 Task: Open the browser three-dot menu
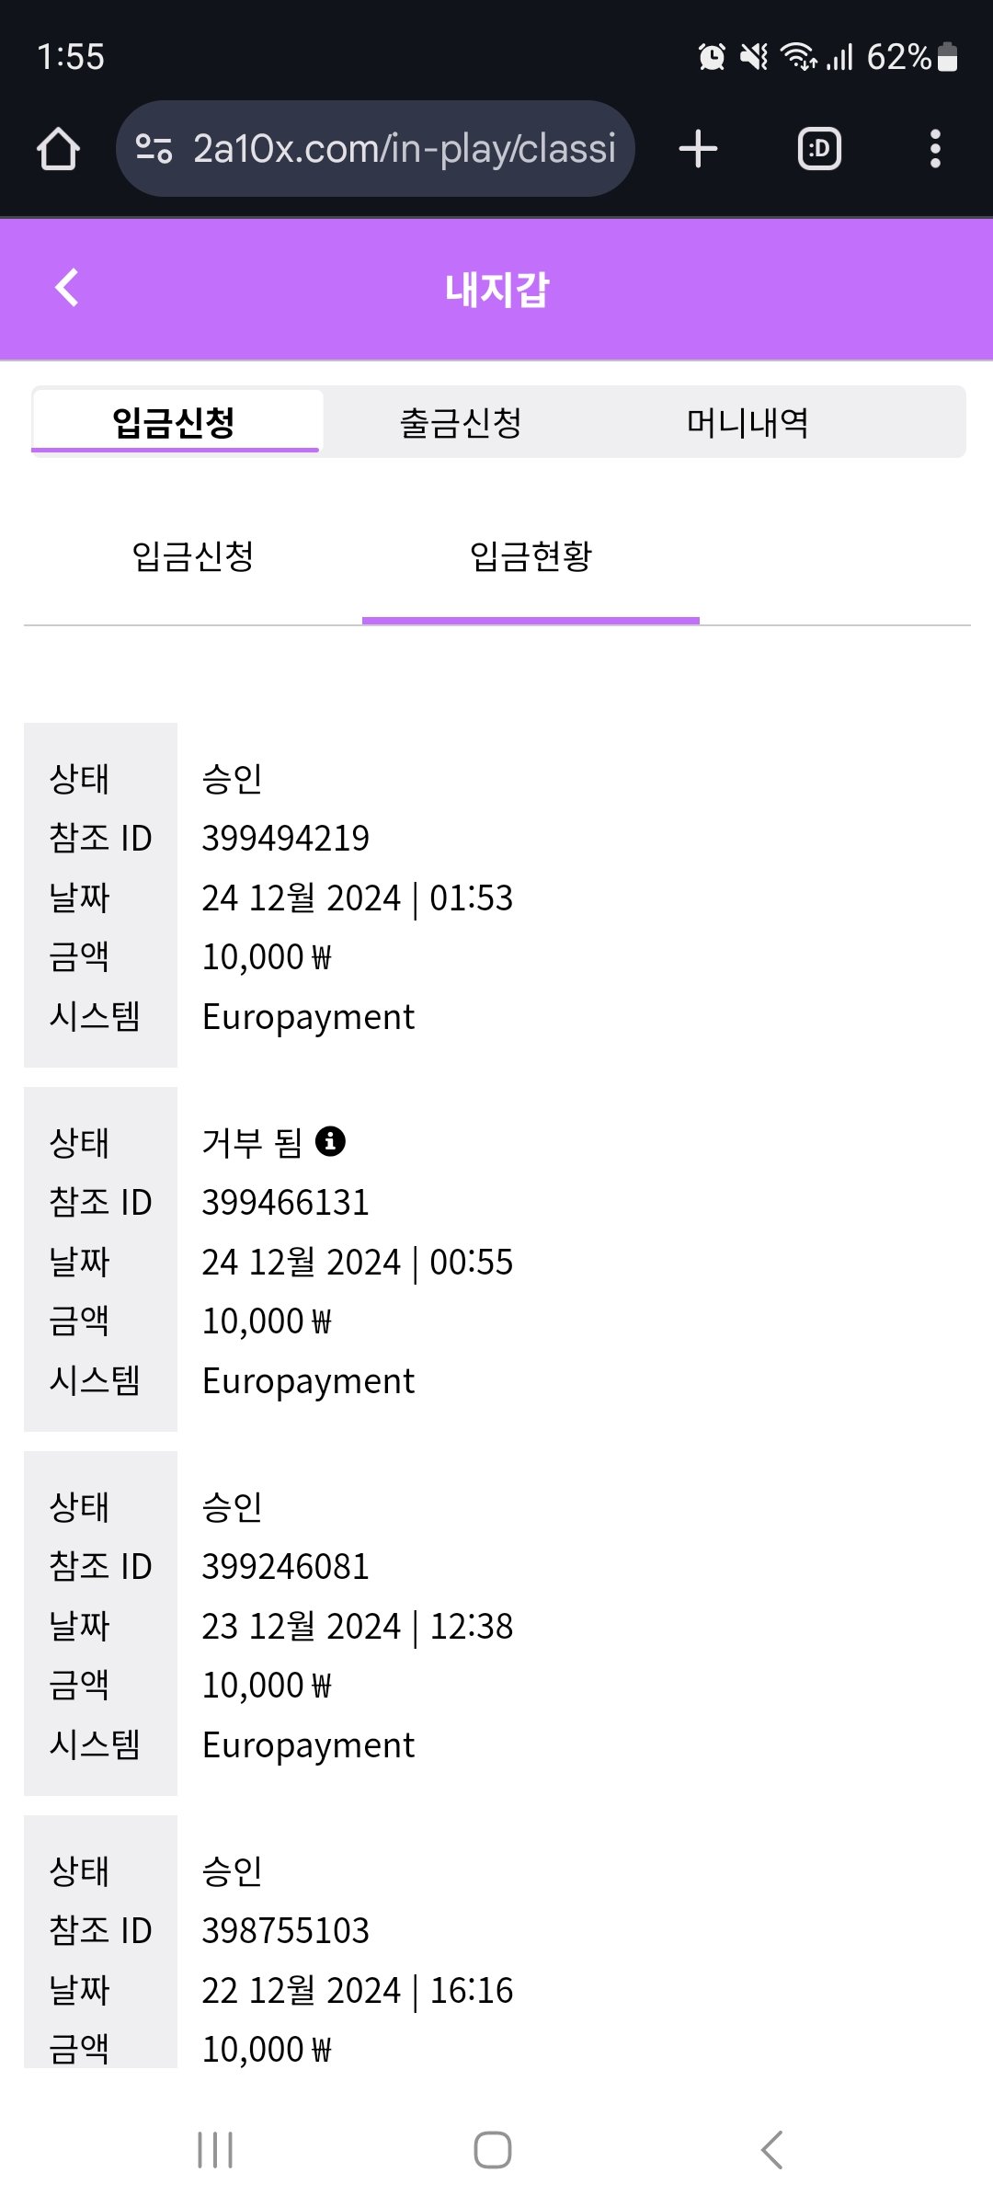click(x=935, y=149)
